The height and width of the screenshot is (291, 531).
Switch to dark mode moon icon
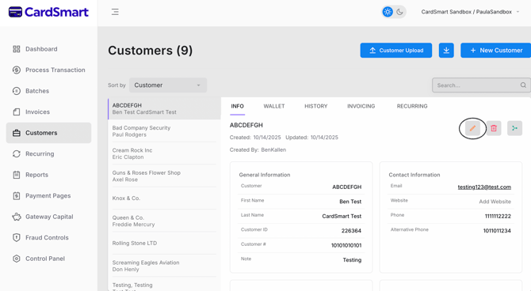click(x=399, y=12)
